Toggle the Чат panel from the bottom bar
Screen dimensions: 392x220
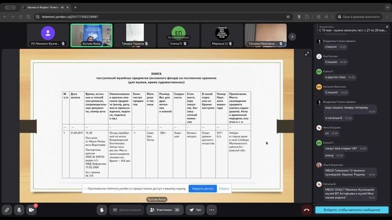click(195, 210)
